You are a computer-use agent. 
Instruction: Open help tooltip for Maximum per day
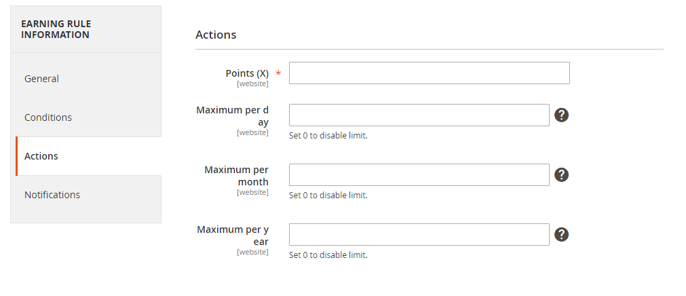[x=561, y=115]
